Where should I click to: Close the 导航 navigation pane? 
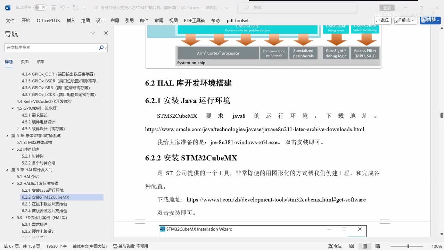(106, 33)
